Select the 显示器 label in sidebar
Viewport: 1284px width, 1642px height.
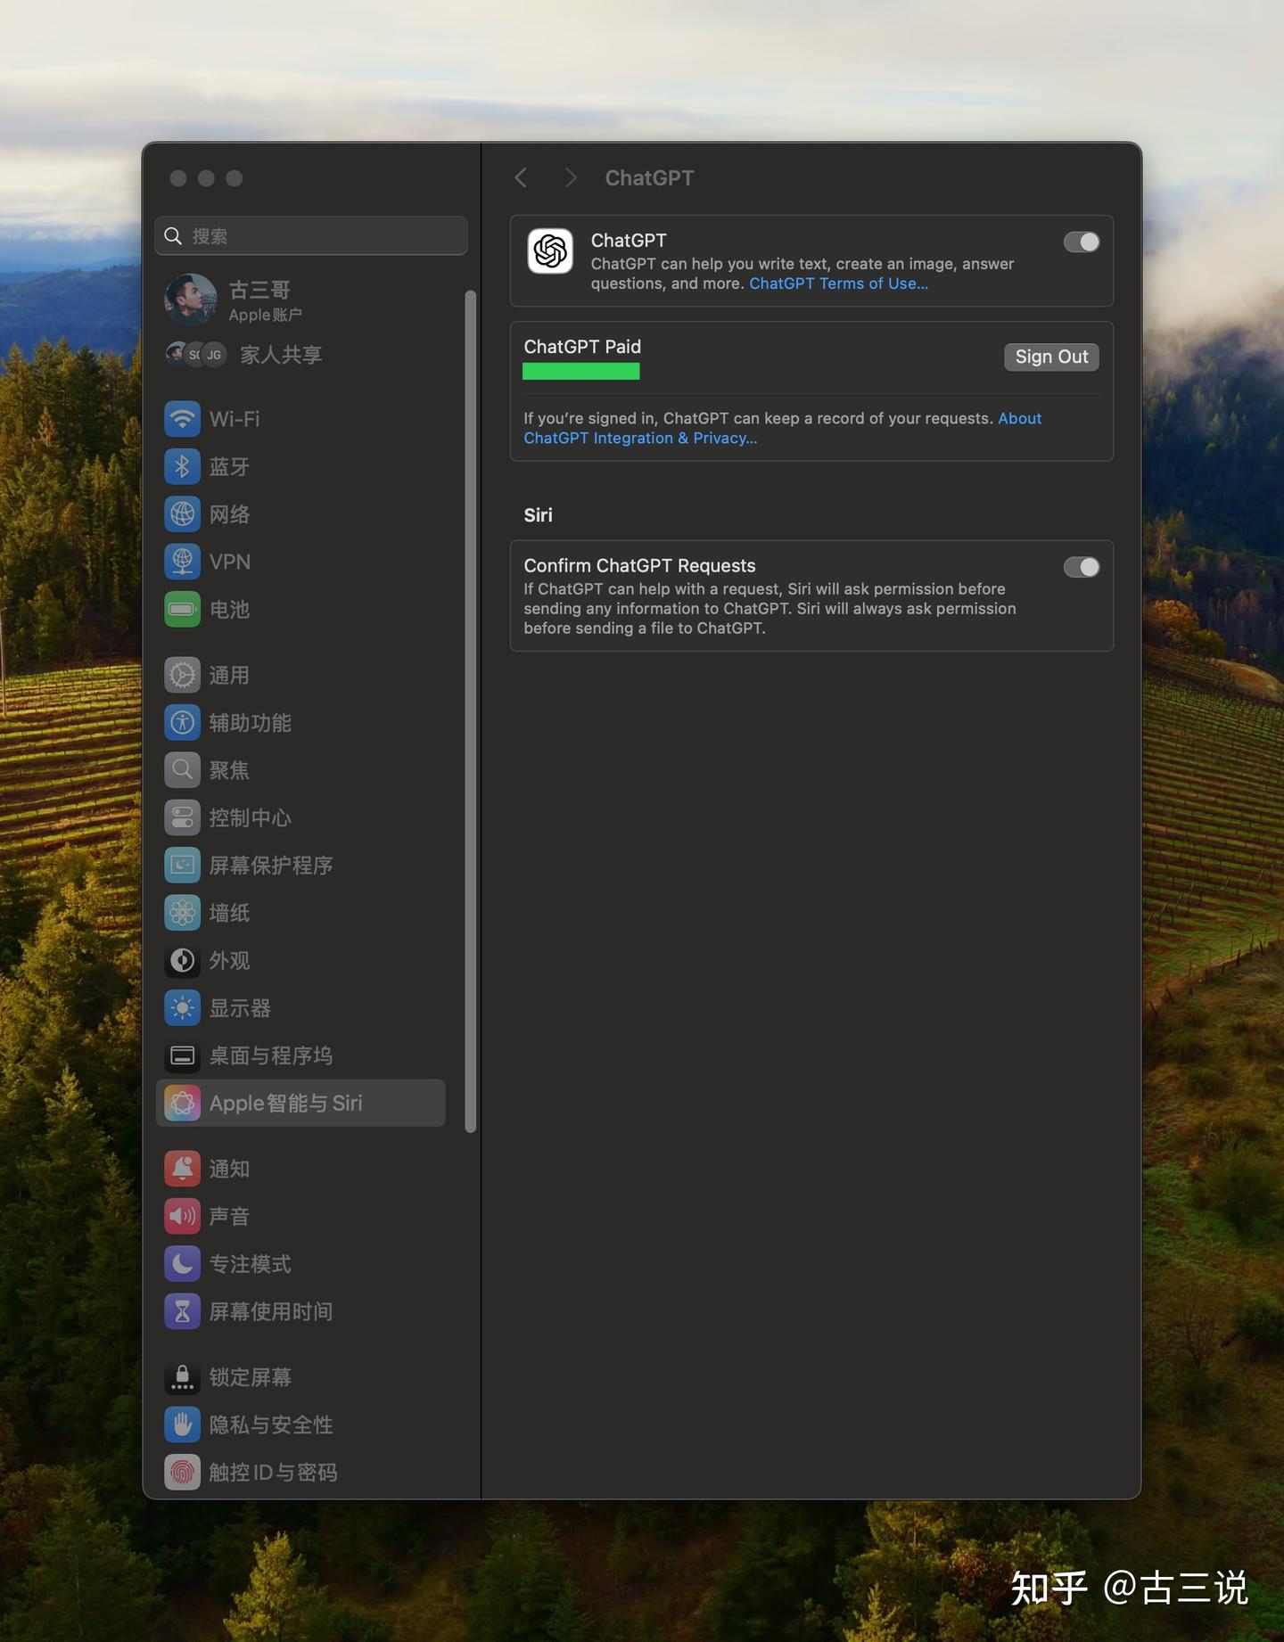pos(240,1008)
